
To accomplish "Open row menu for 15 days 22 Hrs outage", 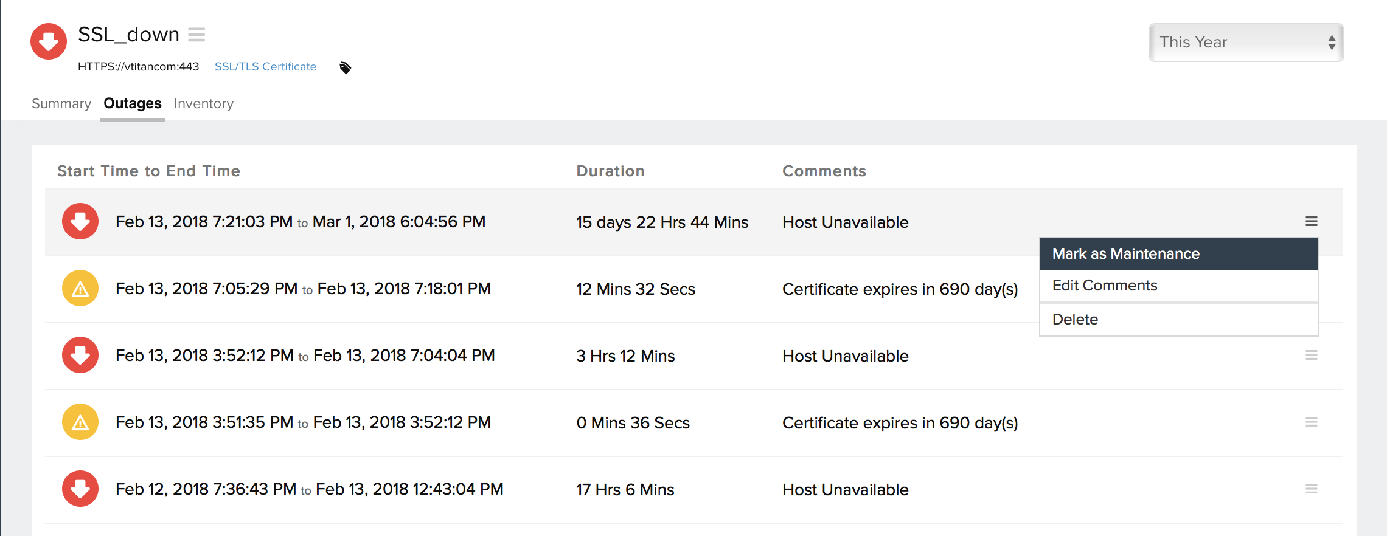I will (x=1311, y=222).
